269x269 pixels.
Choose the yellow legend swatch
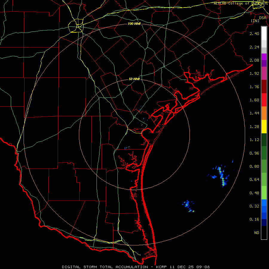(x=264, y=127)
